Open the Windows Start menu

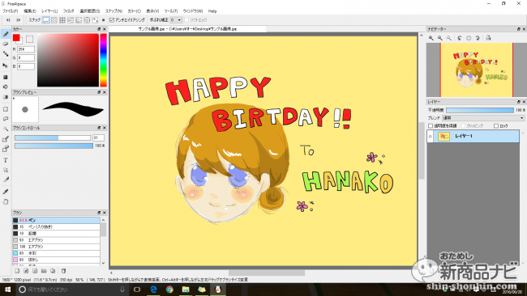click(8, 290)
